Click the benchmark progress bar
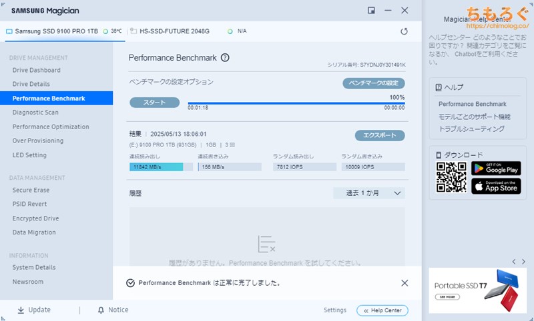Screen dimensions: 534x321 296,103
